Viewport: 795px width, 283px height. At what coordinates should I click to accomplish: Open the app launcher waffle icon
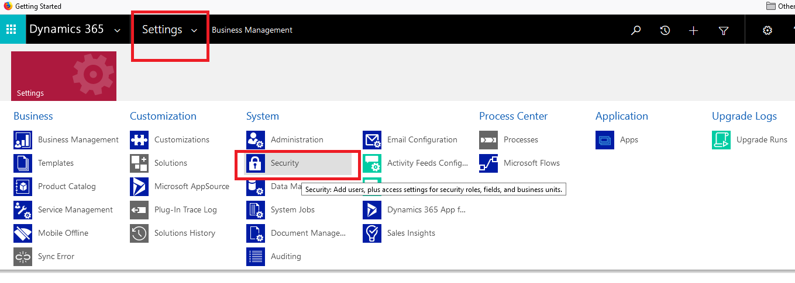pos(12,30)
